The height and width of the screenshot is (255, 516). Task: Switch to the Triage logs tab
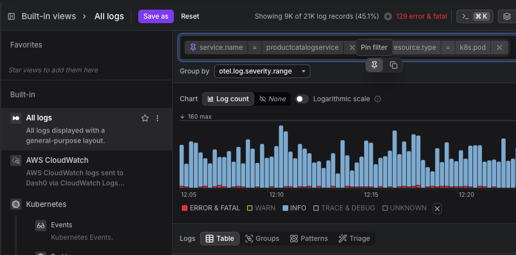354,239
